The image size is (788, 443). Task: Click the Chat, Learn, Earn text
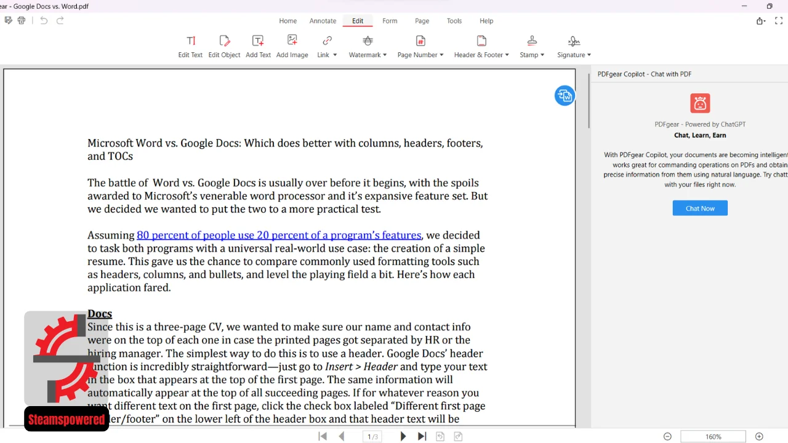click(700, 135)
